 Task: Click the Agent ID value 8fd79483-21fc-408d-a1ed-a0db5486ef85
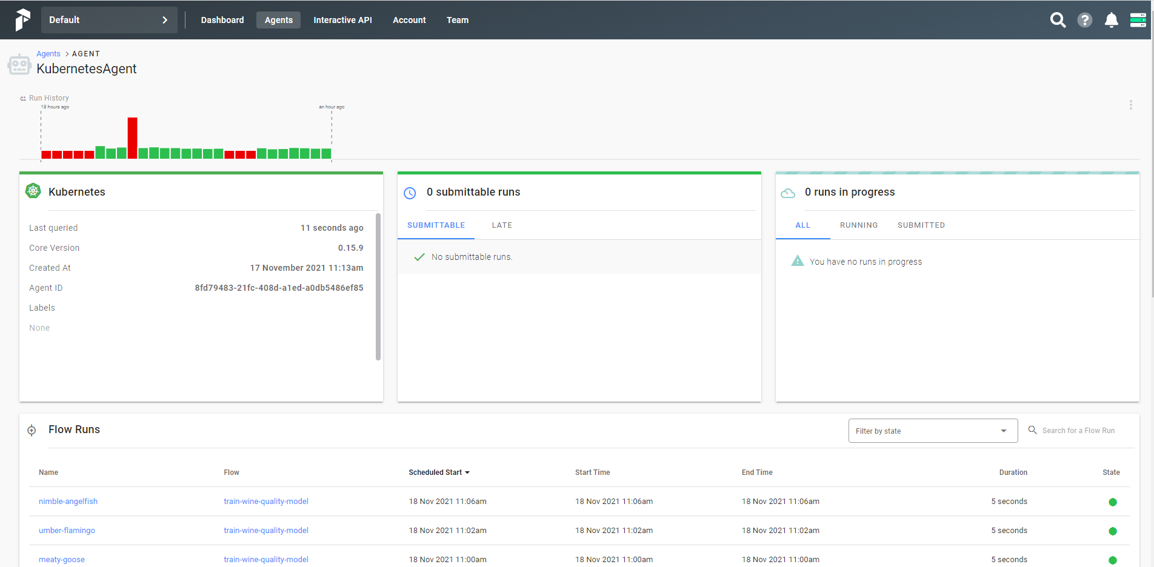[x=279, y=288]
